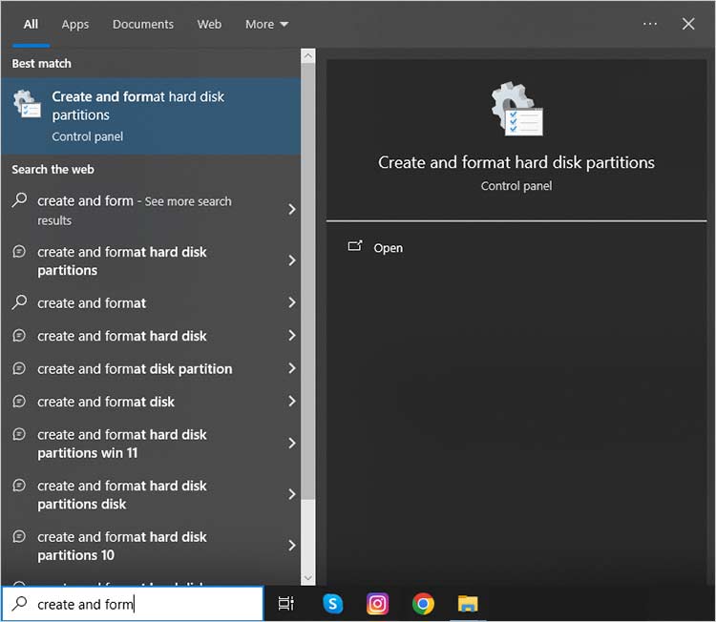The image size is (716, 622).
Task: Expand arrow for 'create and format disk'
Action: 291,402
